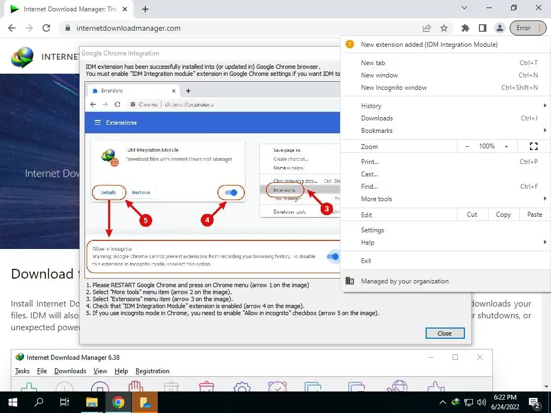The height and width of the screenshot is (413, 551).
Task: Open Chrome Settings from the menu
Action: tap(446, 230)
